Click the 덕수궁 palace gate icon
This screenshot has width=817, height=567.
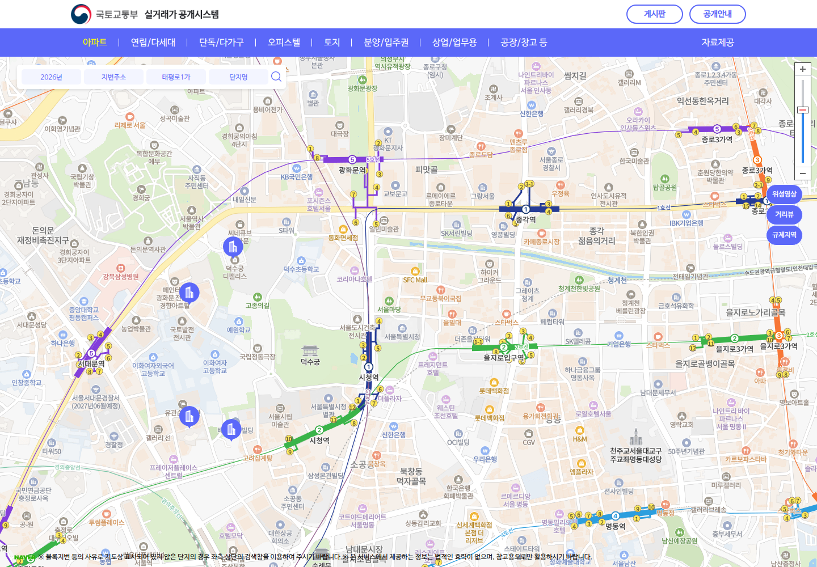tap(310, 350)
